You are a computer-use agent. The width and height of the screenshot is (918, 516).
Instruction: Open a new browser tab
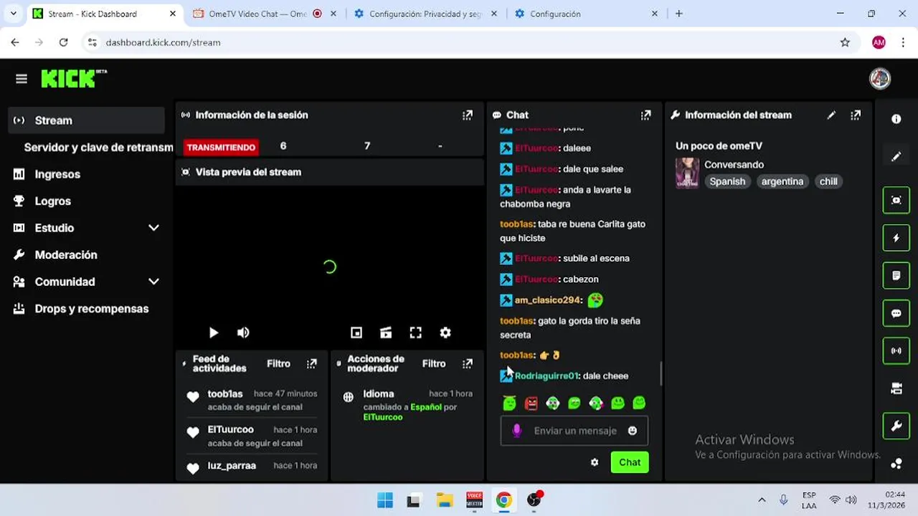[679, 14]
